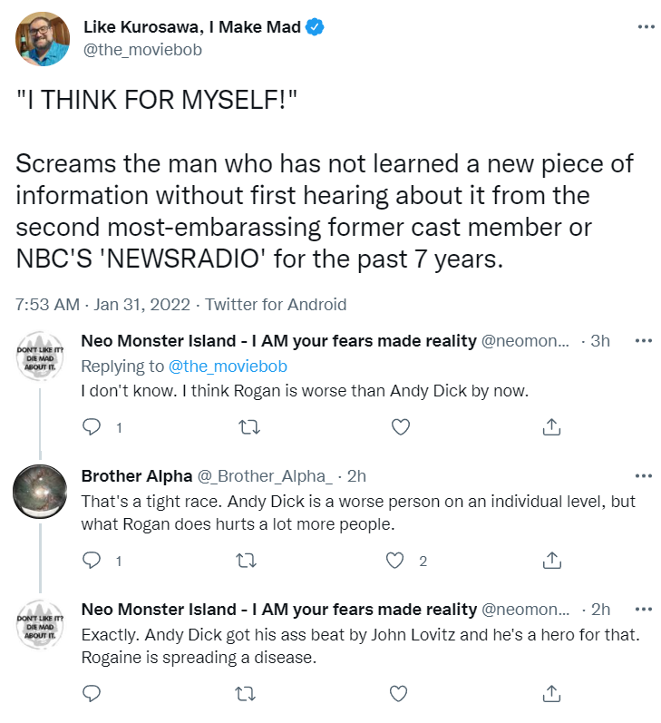Retweet the John Lovitz comment

coord(246,693)
